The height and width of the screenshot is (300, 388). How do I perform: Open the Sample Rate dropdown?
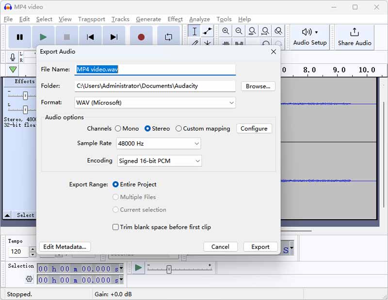coord(158,144)
